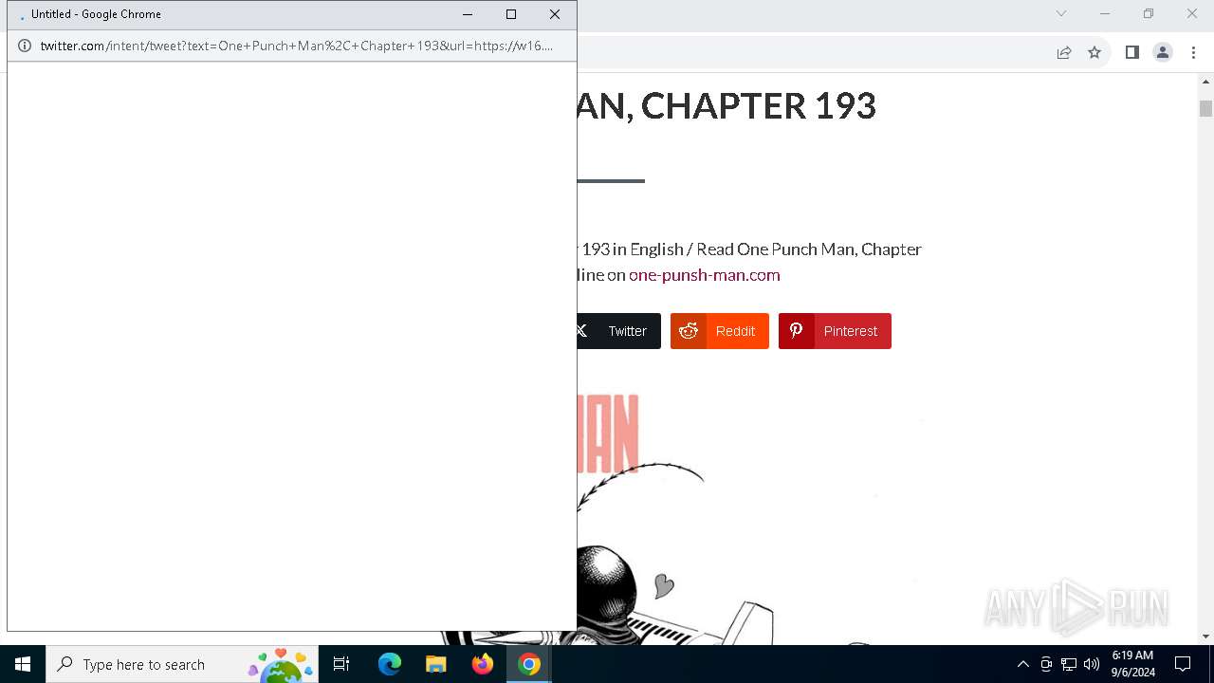1214x683 pixels.
Task: Open the clock showing 6:19 AM
Action: [1132, 664]
